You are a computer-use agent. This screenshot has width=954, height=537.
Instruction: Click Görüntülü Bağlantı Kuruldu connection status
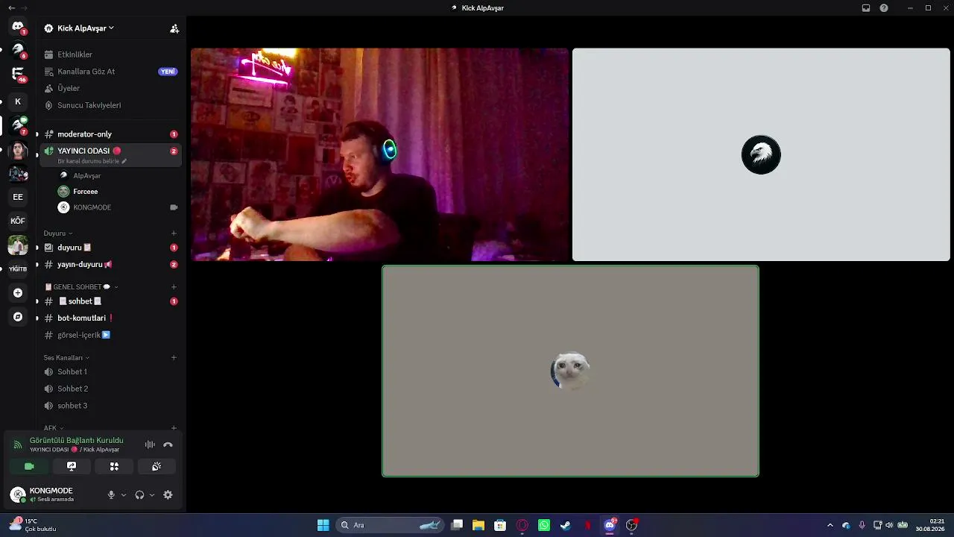point(76,441)
